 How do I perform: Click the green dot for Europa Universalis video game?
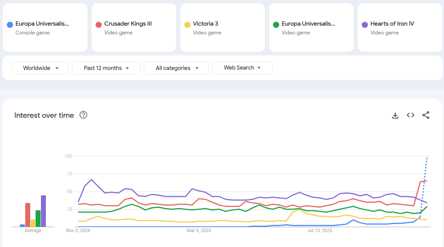[x=276, y=24]
